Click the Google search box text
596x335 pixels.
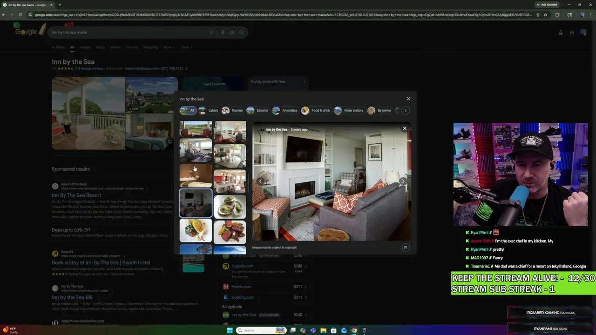(x=69, y=33)
